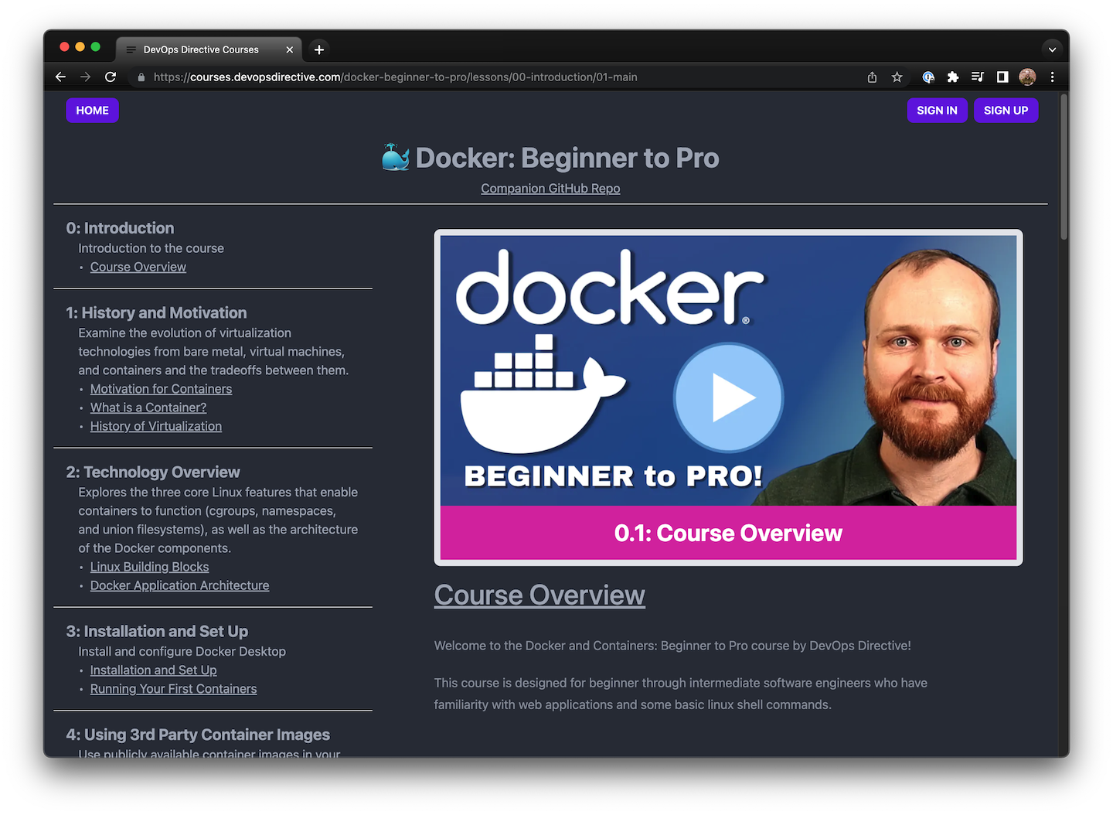Go back to the previous page
The width and height of the screenshot is (1113, 815).
pyautogui.click(x=61, y=77)
